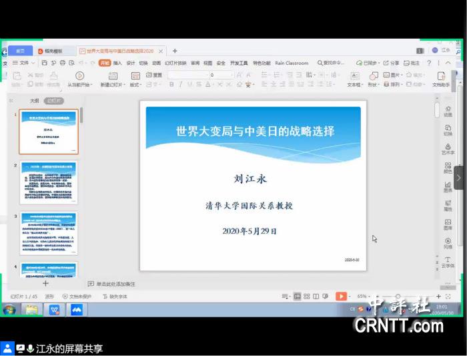Click the New Slide icon

(113, 75)
